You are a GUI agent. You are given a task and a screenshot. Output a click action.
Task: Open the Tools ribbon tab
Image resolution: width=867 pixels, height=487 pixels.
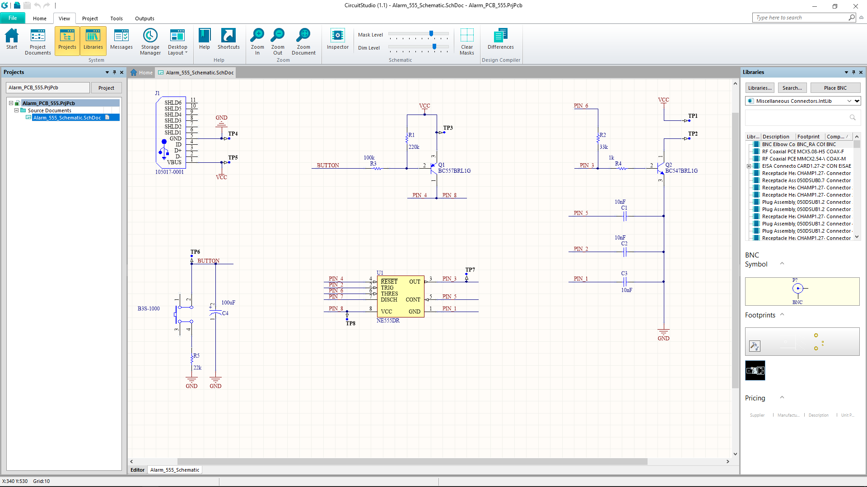(x=116, y=18)
